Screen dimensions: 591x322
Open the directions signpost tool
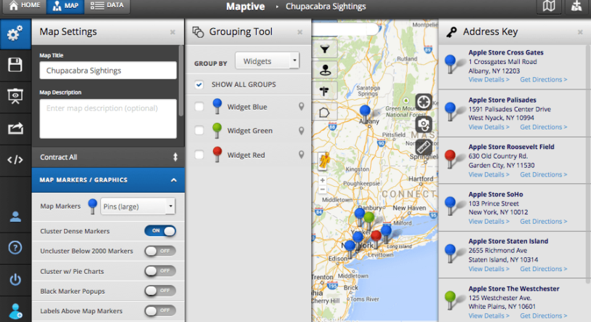point(324,91)
